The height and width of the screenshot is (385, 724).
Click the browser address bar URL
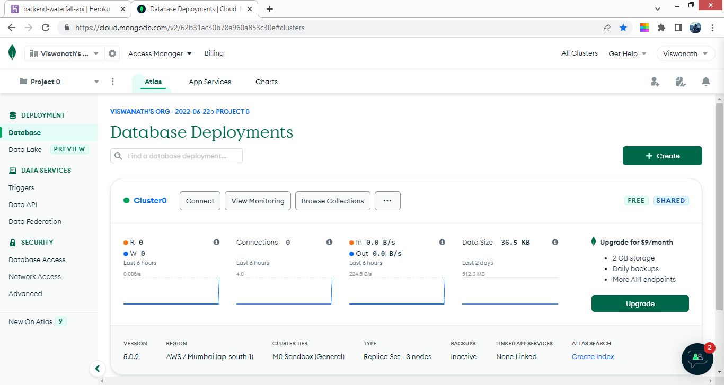click(x=190, y=28)
